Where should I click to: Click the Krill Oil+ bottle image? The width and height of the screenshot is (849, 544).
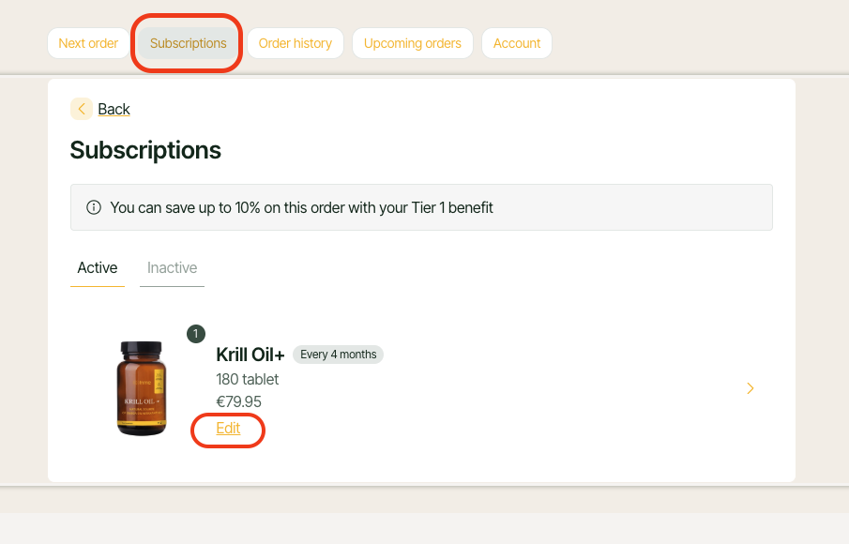coord(142,388)
